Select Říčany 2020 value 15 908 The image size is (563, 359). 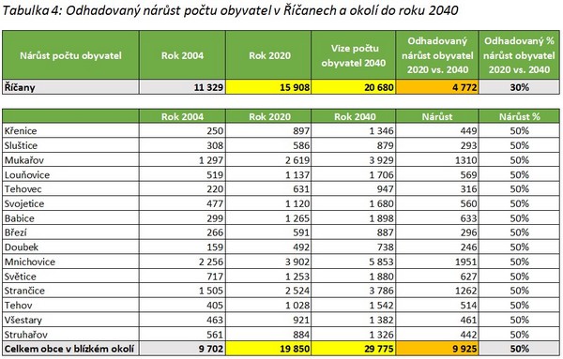tap(268, 87)
